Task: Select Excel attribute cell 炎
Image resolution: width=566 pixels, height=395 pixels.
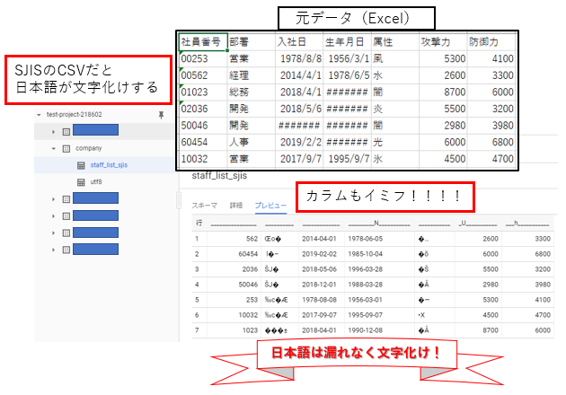Action: 395,109
